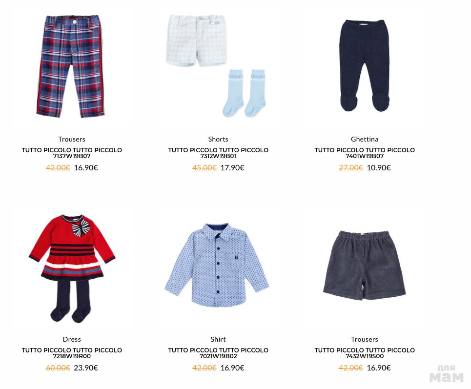Click the Shorts category label
471x389 pixels.
point(218,139)
